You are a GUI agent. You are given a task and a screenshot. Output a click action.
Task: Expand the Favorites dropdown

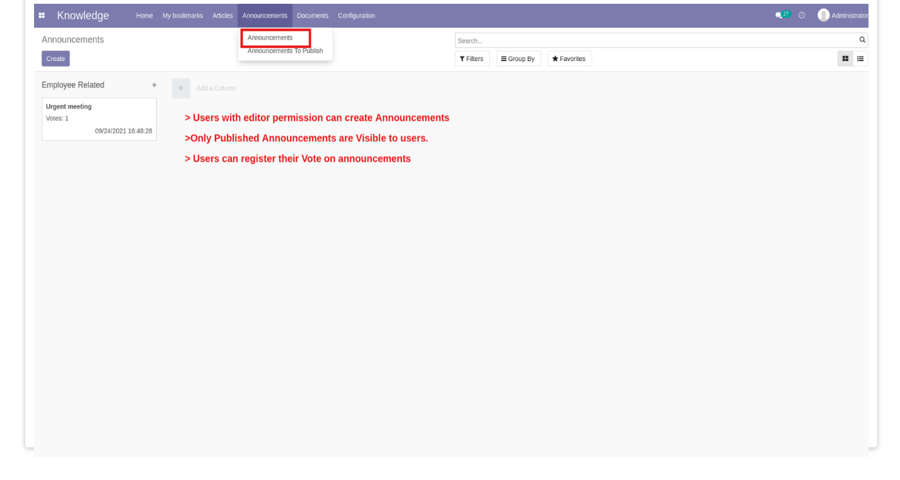(569, 59)
